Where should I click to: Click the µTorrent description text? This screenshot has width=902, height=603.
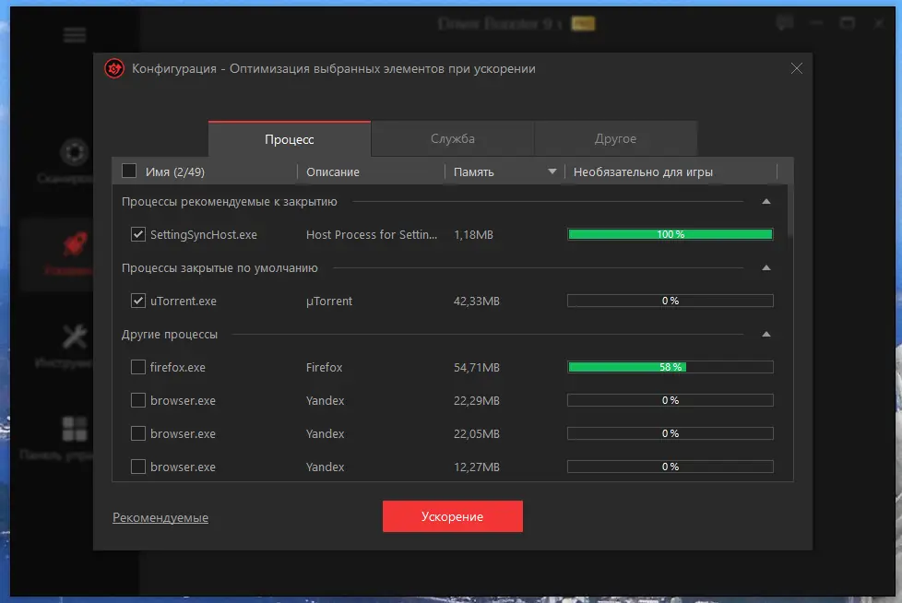(x=329, y=301)
